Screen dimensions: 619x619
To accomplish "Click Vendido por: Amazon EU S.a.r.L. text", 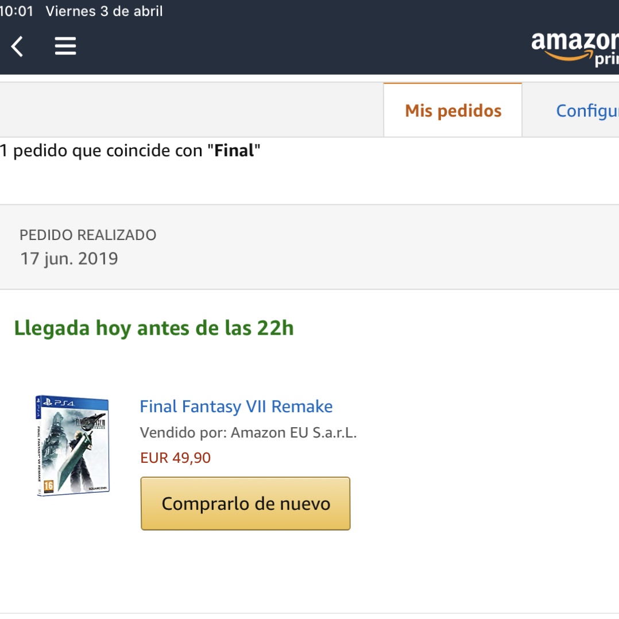I will 248,433.
